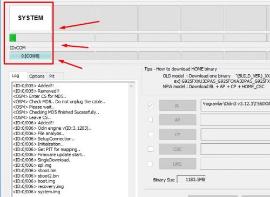Image resolution: width=270 pixels, height=197 pixels.
Task: Enable the UMS checkbox
Action: 150,164
